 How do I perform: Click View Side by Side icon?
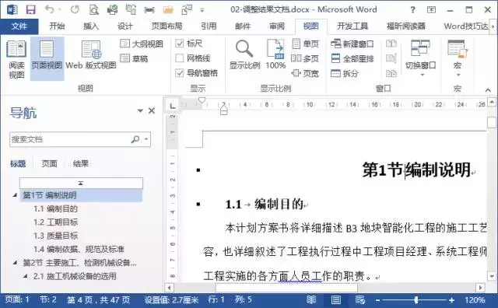(x=391, y=44)
